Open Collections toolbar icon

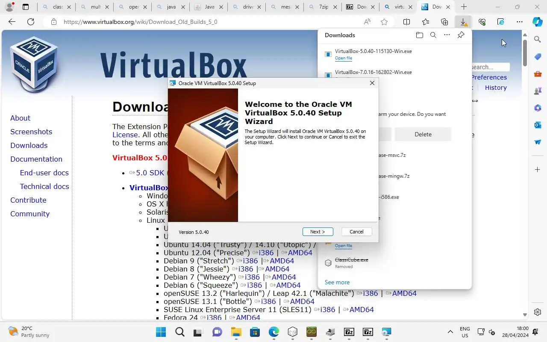[444, 22]
